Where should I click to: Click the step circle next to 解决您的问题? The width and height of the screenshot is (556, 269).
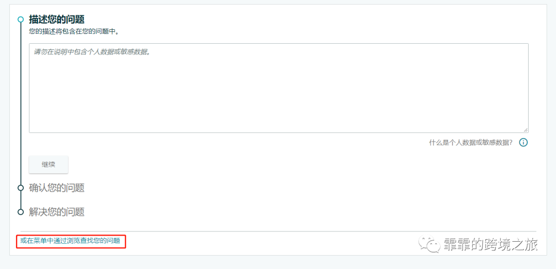pyautogui.click(x=21, y=212)
